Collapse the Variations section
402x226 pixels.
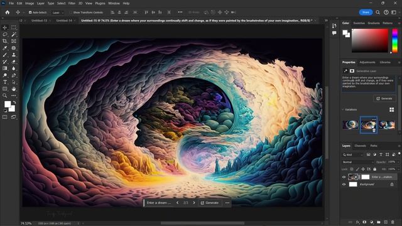pos(343,109)
